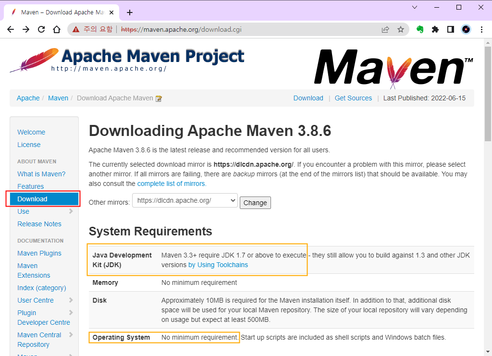This screenshot has width=492, height=356.
Task: Open the Index (category) sidebar link
Action: click(42, 288)
